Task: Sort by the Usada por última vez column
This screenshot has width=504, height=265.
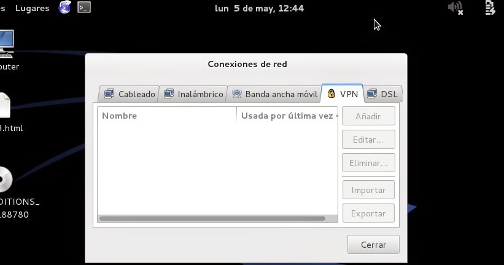Action: pyautogui.click(x=287, y=116)
